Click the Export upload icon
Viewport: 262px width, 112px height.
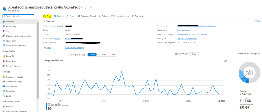click(x=67, y=16)
